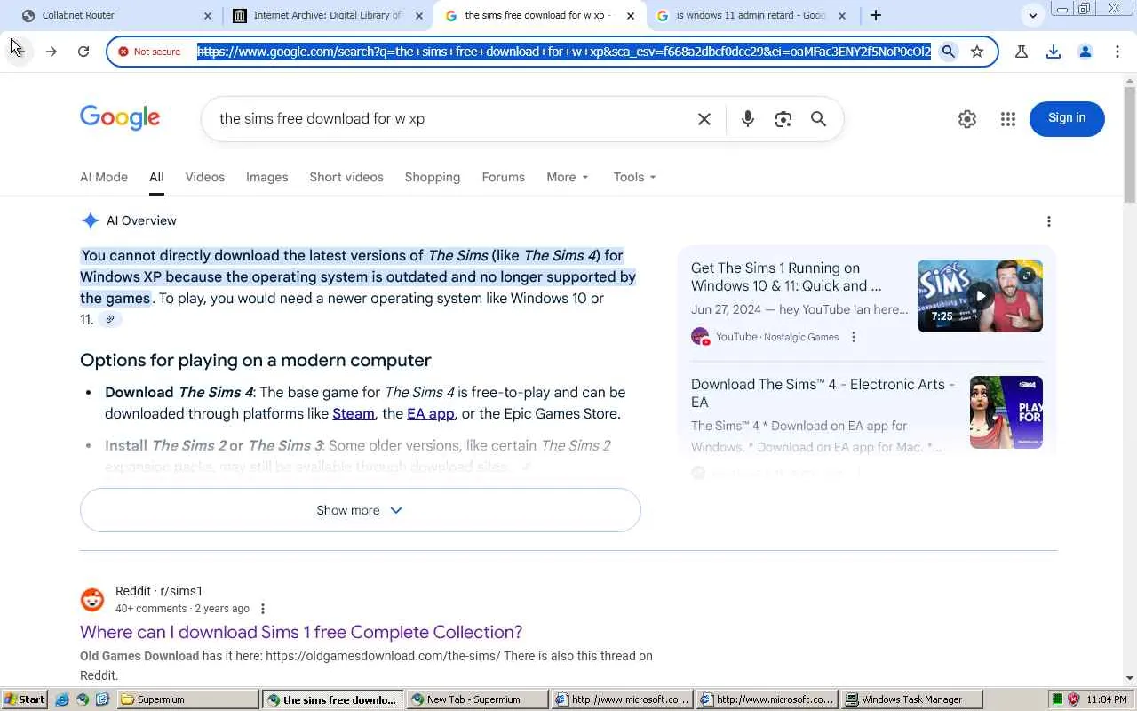
Task: Open the Forums results tab
Action: pos(504,177)
